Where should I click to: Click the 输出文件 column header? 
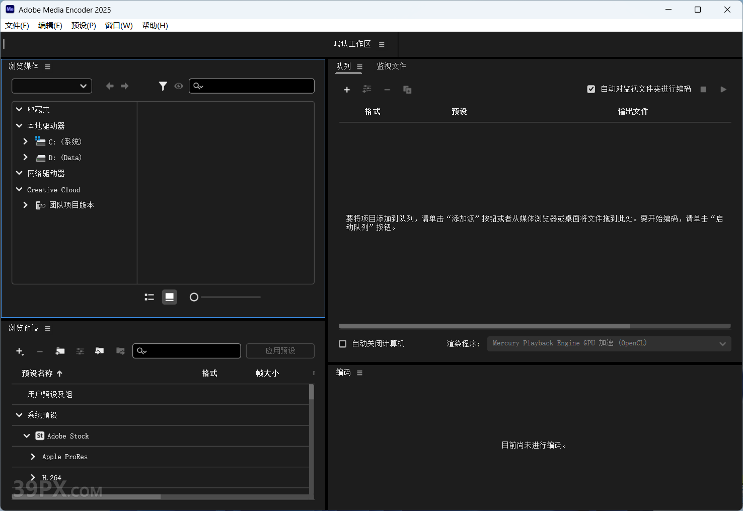(x=633, y=111)
